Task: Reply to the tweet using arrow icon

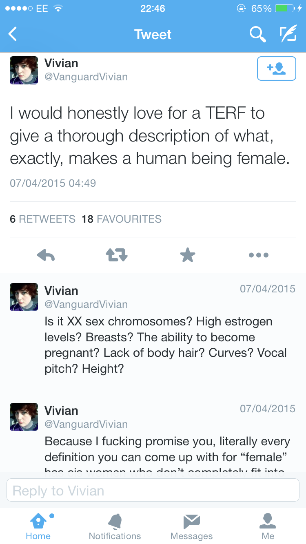Action: click(46, 255)
